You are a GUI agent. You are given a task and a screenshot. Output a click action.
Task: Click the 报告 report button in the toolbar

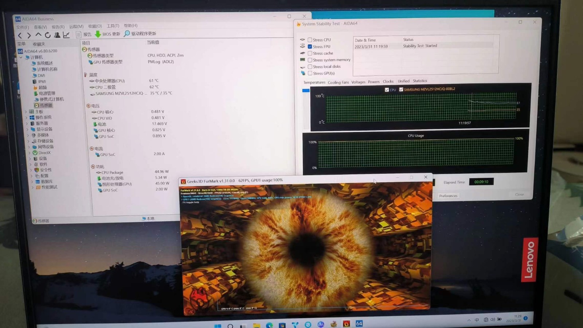84,34
